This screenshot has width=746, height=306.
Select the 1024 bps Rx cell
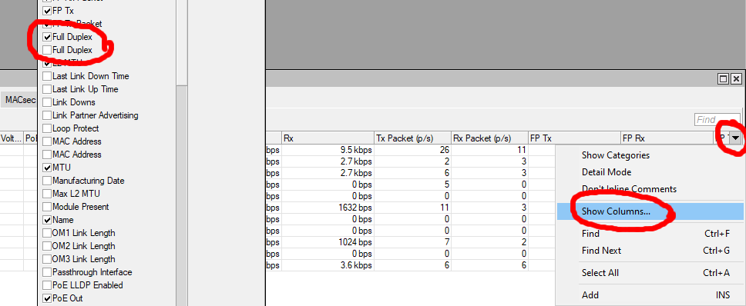(328, 242)
